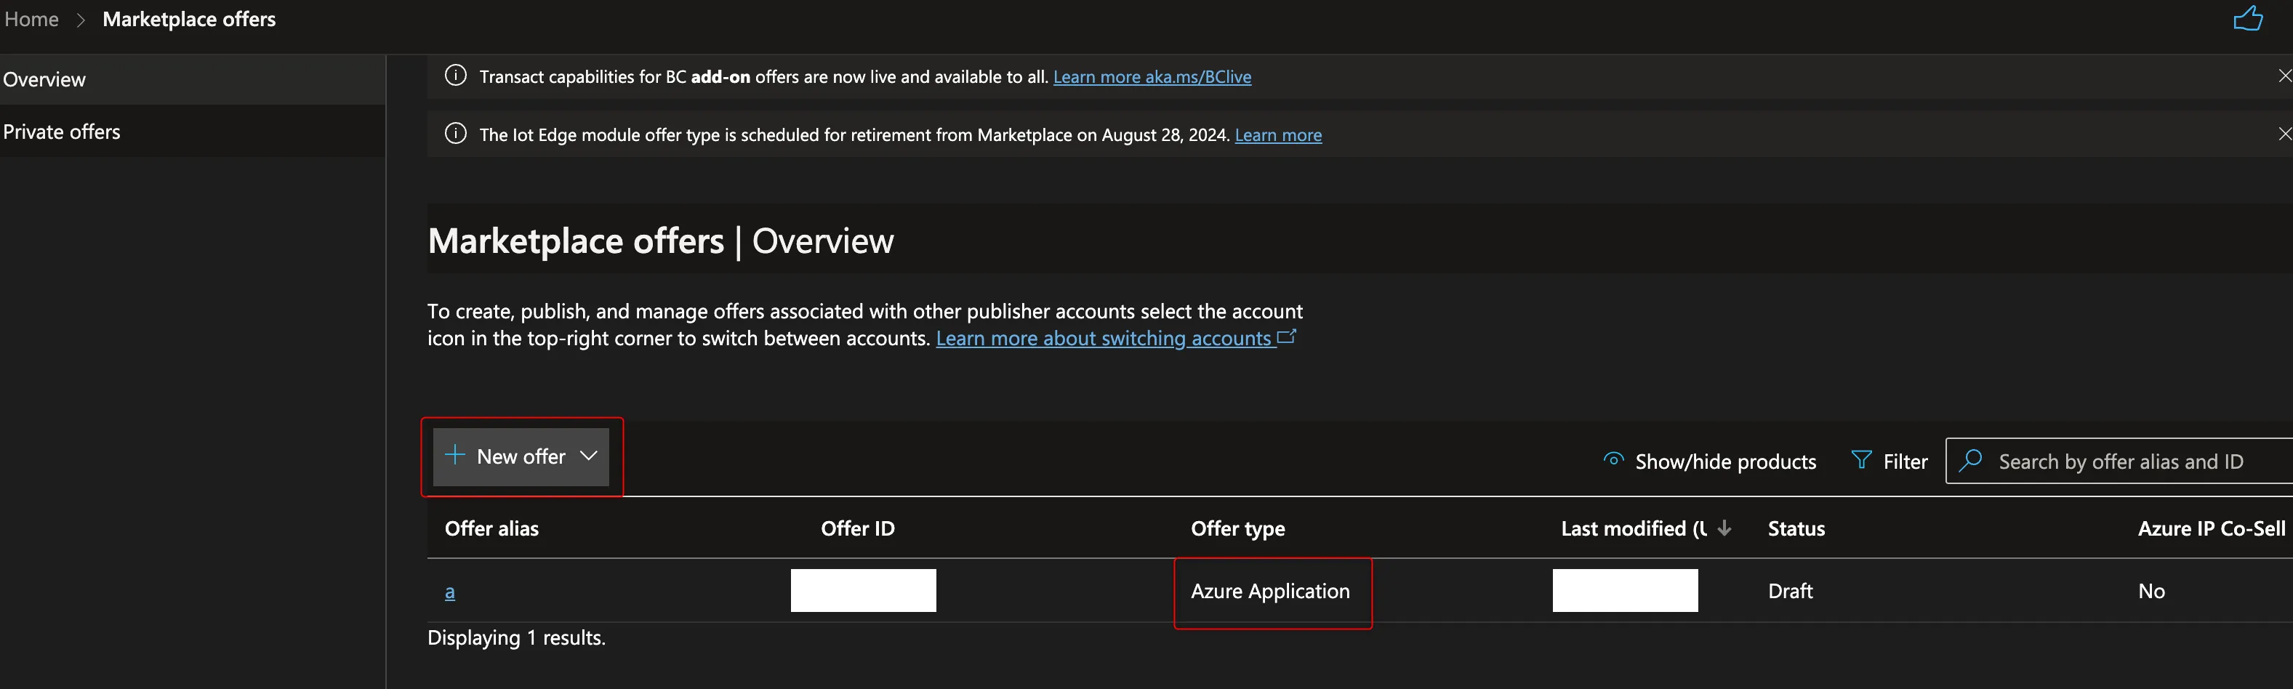Sort by Offer ID column header
Viewport: 2293px width, 689px height.
point(857,529)
